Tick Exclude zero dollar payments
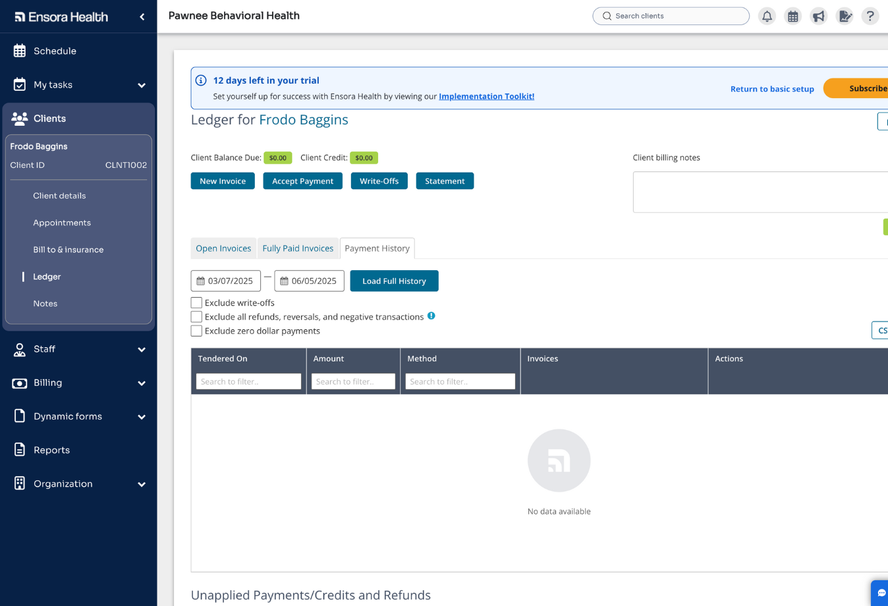The width and height of the screenshot is (888, 606). 196,331
